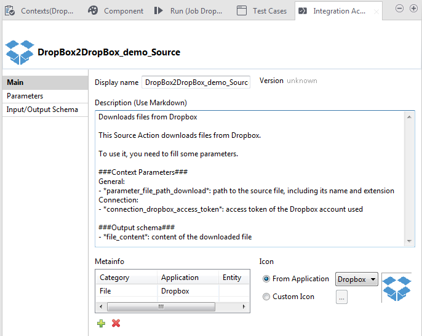Click inside the Description text area
This screenshot has height=336, width=422.
pos(249,178)
